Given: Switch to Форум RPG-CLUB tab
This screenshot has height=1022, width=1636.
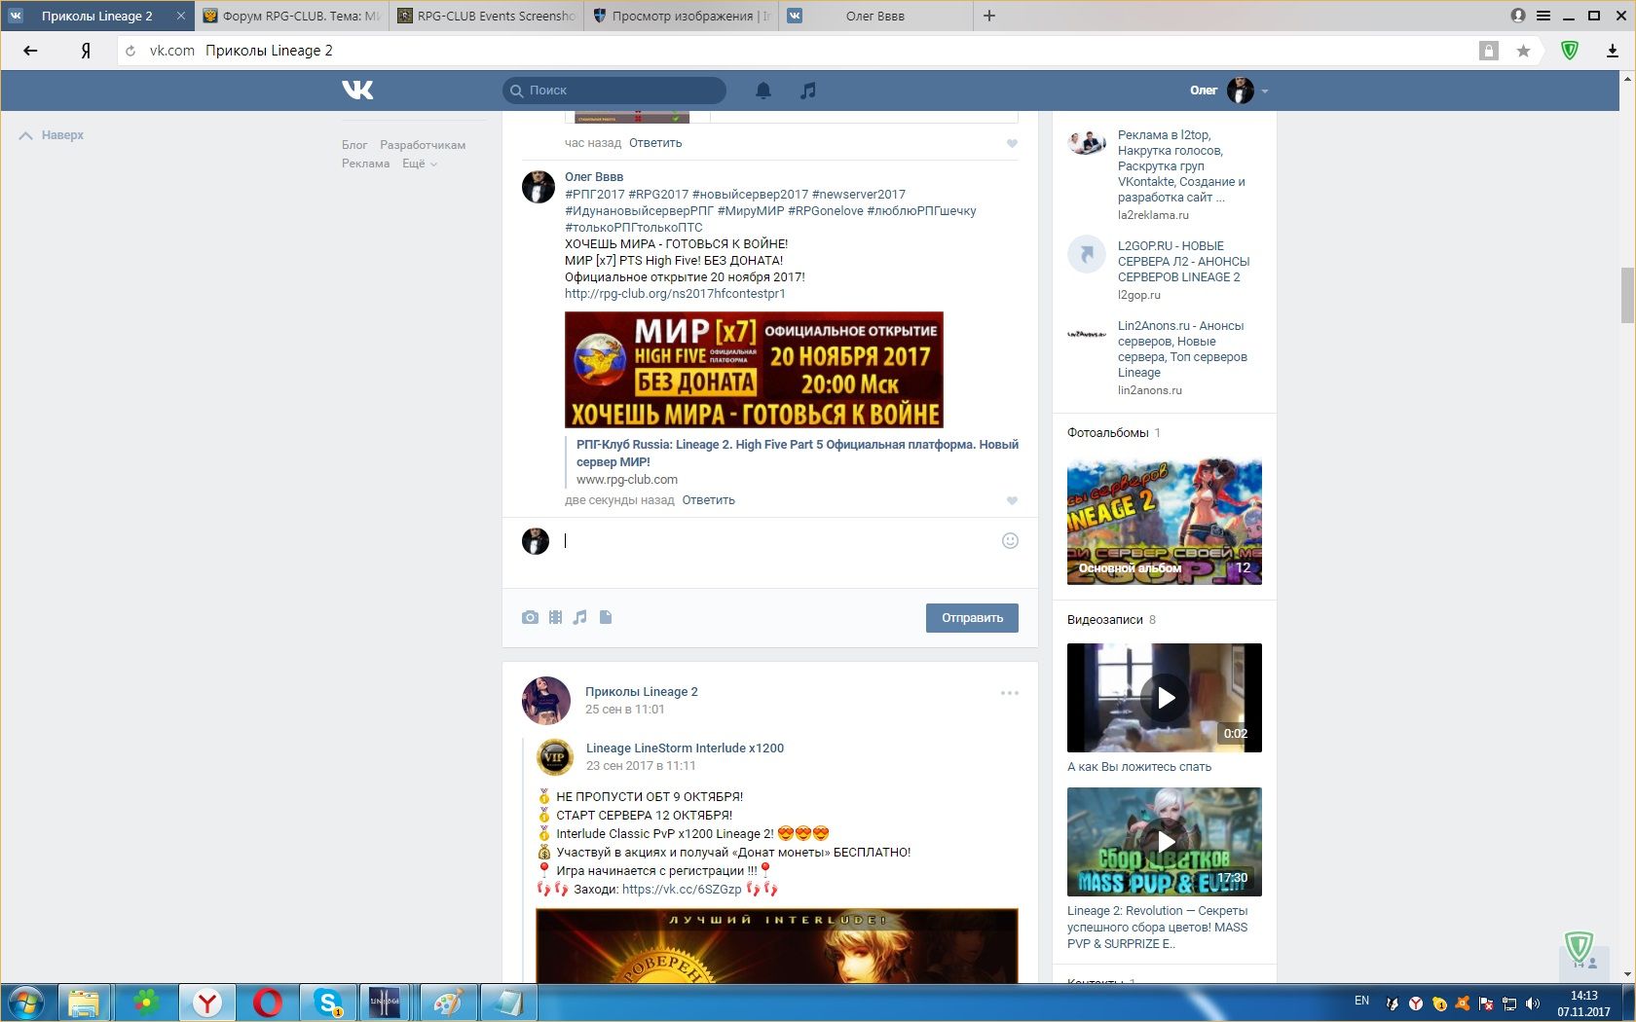Looking at the screenshot, I should point(292,16).
